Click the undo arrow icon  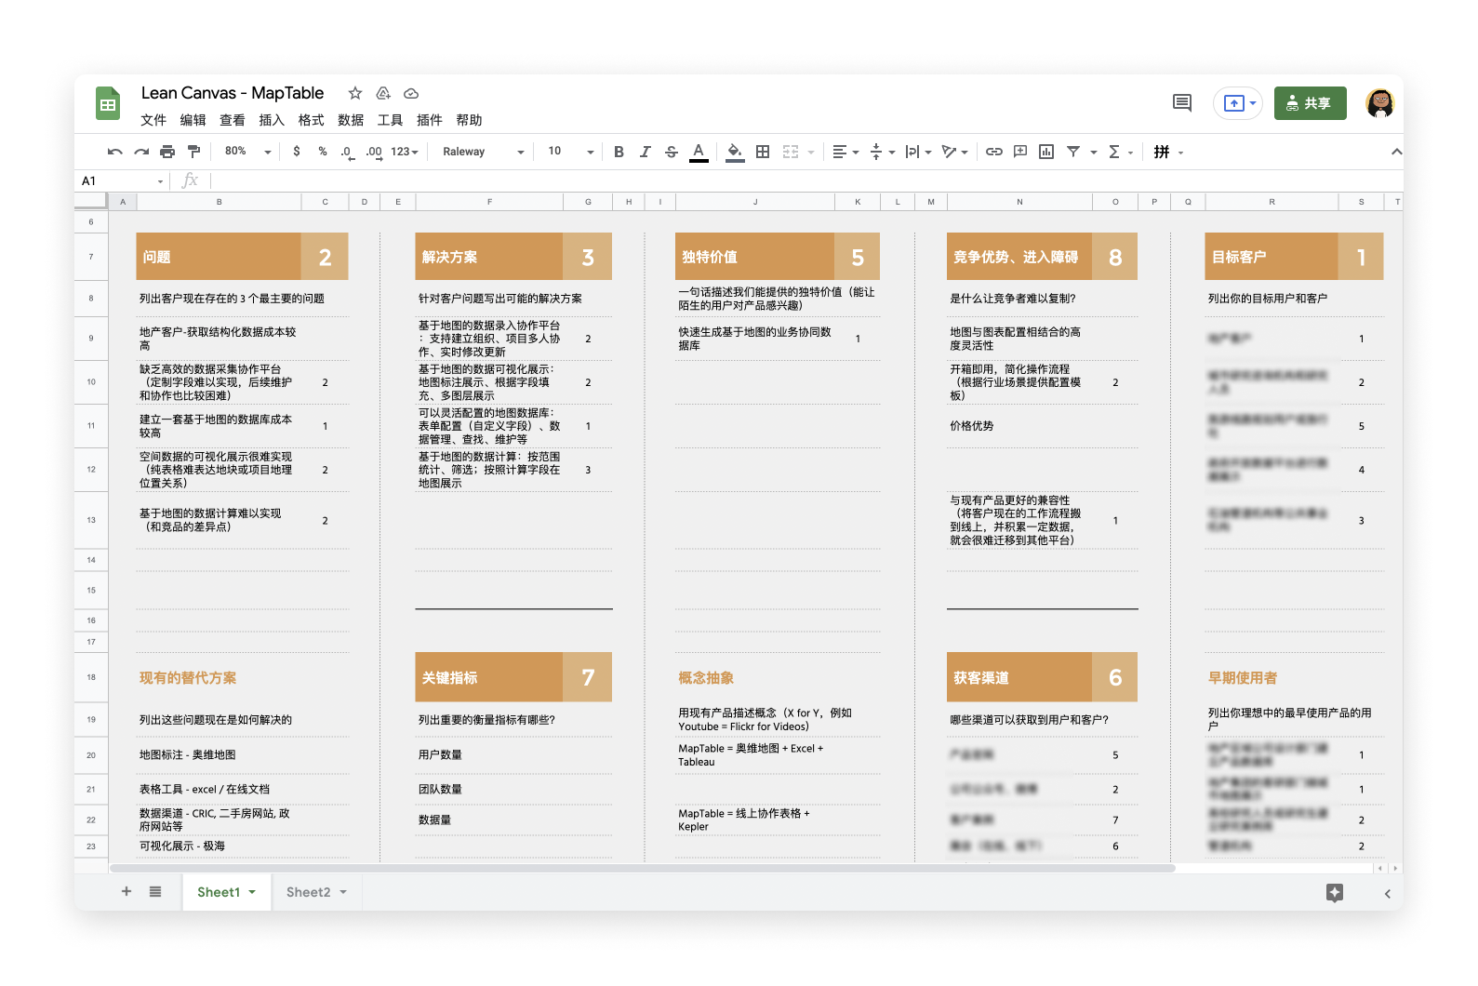tap(114, 152)
